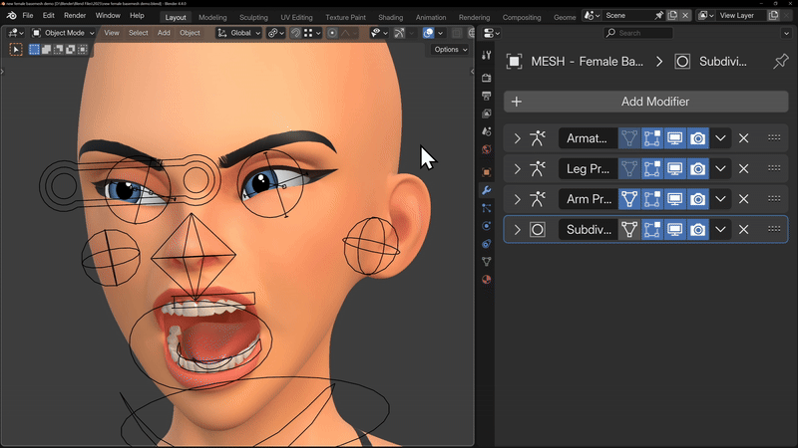Toggle snapping magnet in viewport header
Image resolution: width=798 pixels, height=448 pixels.
coord(295,33)
